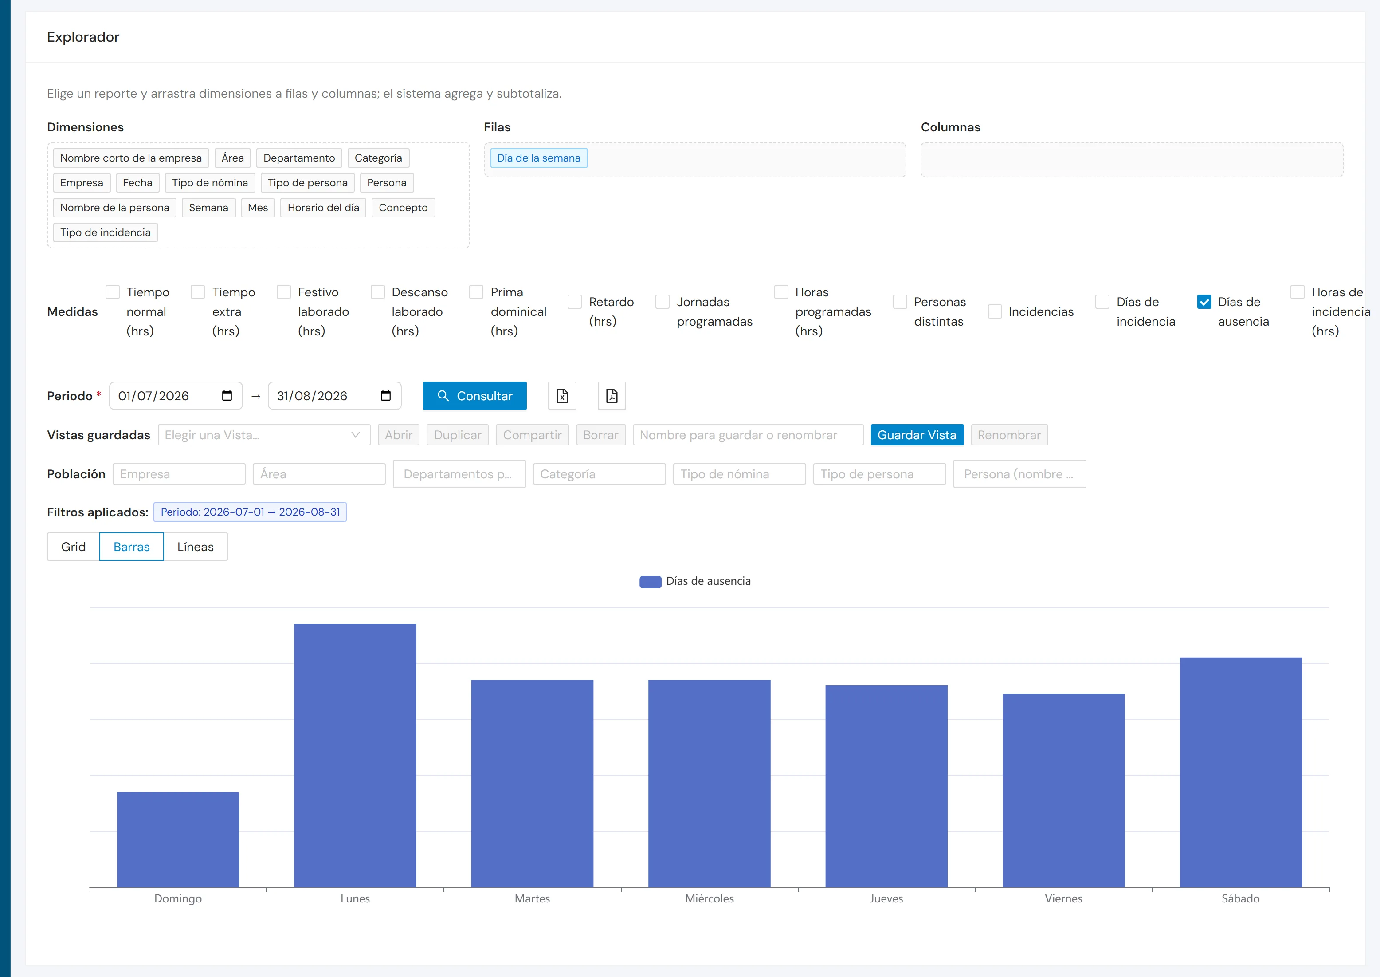1380x977 pixels.
Task: Click Renombrar button
Action: [1009, 435]
